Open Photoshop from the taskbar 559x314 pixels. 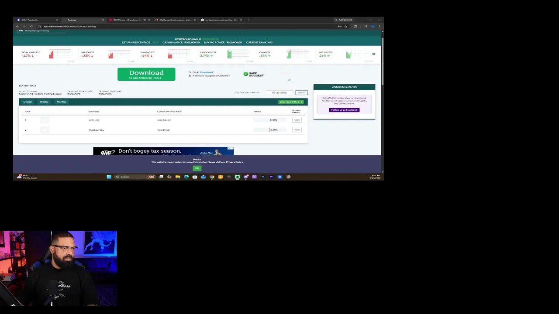click(x=263, y=177)
